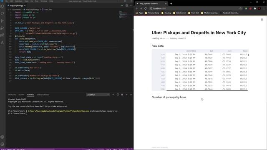Kill the terminal with trash icon
The image size is (267, 150).
click(122, 95)
